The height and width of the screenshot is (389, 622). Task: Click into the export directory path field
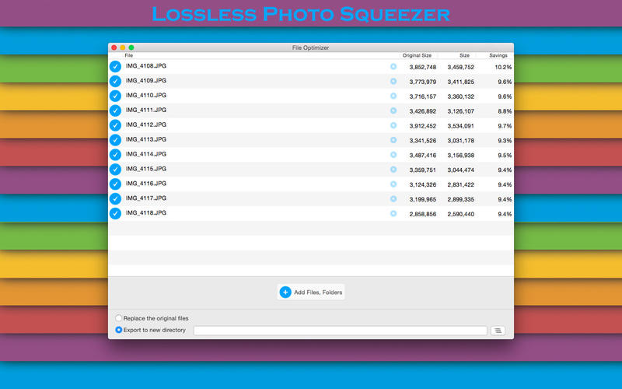(340, 330)
